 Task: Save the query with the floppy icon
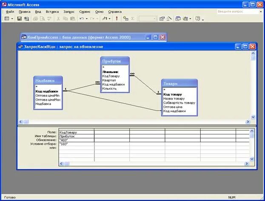coord(20,18)
